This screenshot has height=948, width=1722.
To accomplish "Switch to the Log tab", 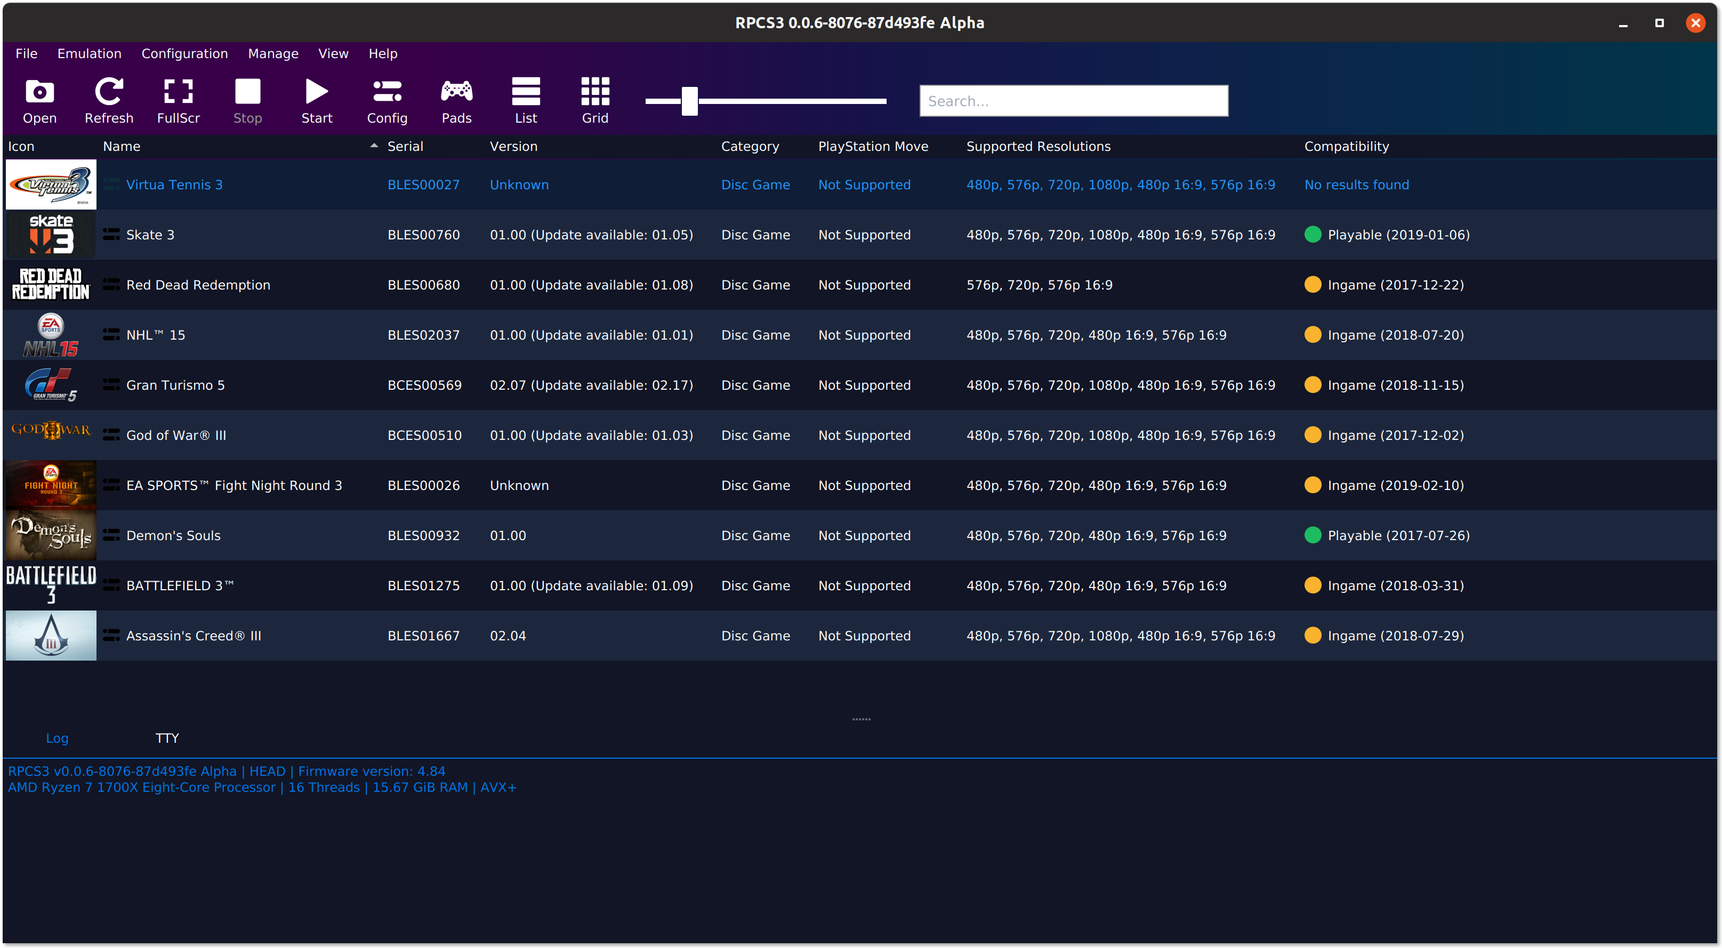I will (x=57, y=738).
